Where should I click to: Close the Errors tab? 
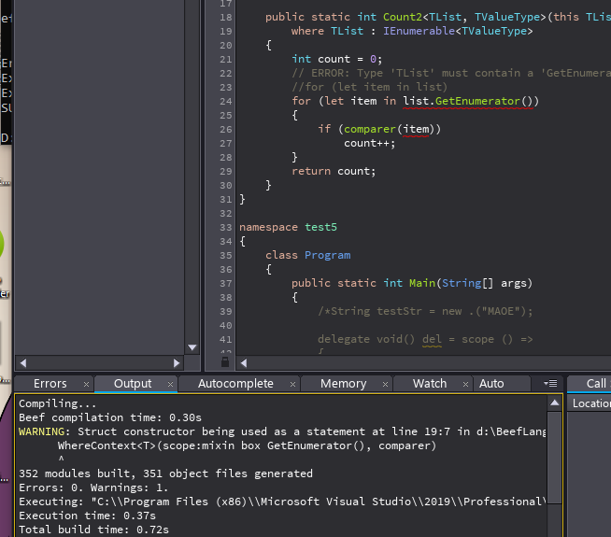tap(86, 385)
